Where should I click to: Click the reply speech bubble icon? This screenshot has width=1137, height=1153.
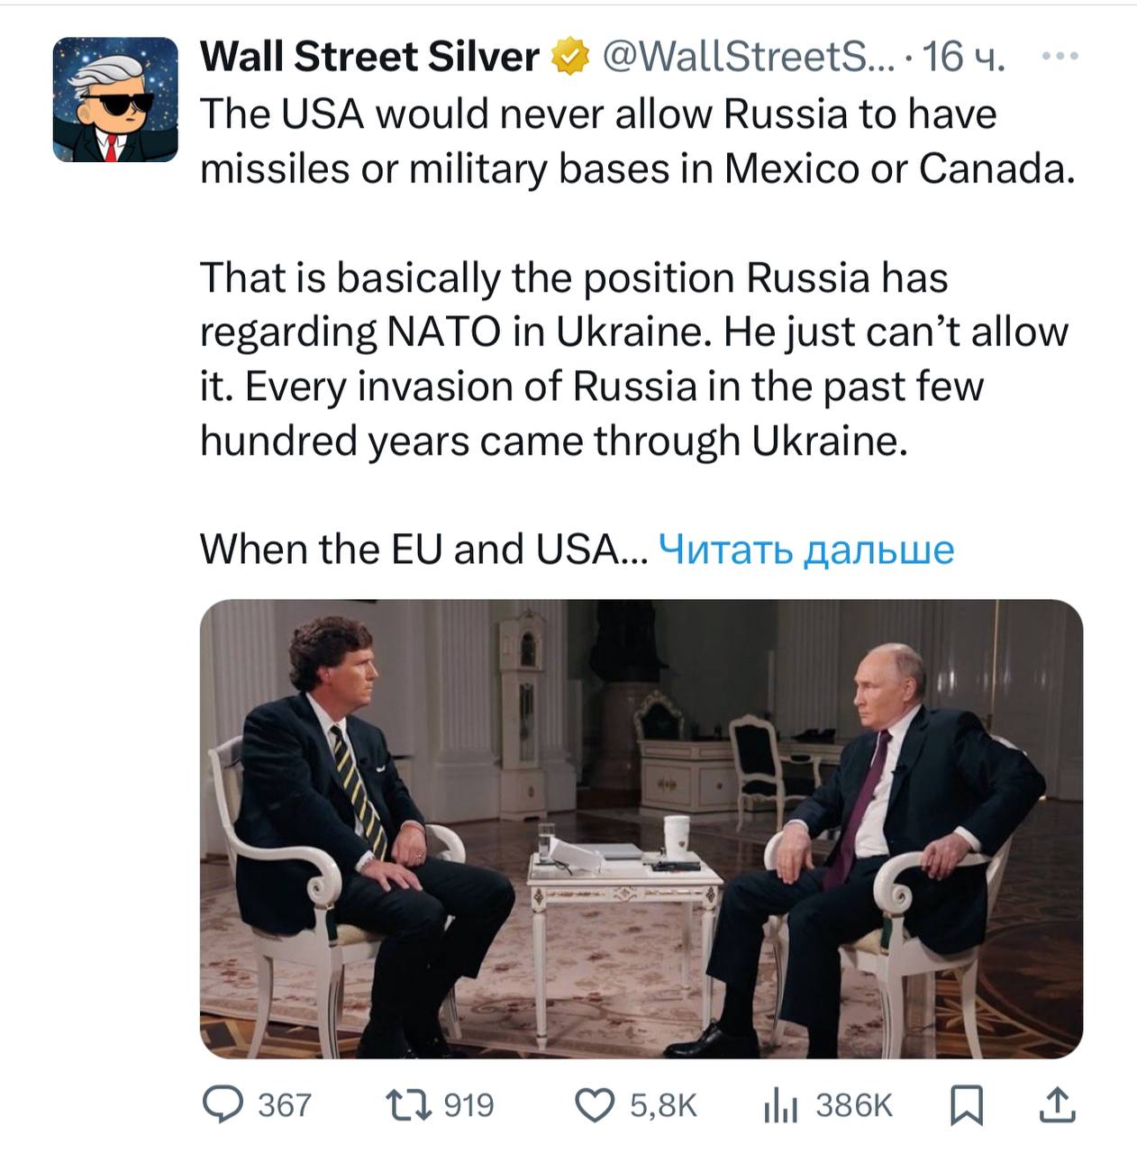(223, 1104)
